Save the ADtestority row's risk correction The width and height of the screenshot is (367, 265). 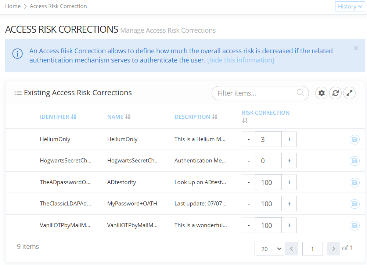pos(354,182)
